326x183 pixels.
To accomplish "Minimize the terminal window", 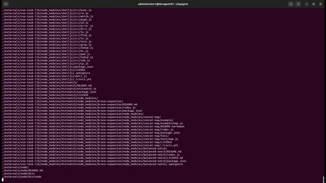I will coord(307,4).
